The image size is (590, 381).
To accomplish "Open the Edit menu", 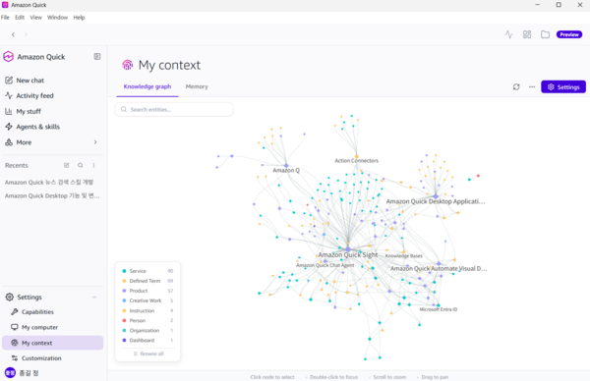I will 20,18.
